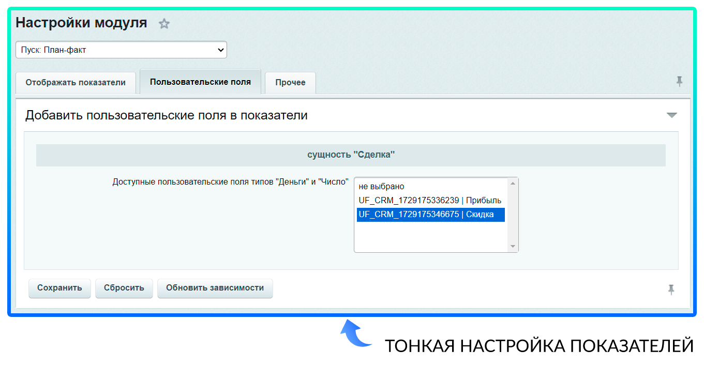Viewport: 704px width, 365px height.
Task: Switch to the "Отображать показатели" tab
Action: pos(76,83)
